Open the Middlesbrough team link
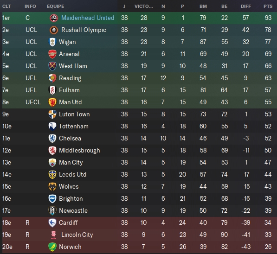This screenshot has width=277, height=254. coord(79,150)
